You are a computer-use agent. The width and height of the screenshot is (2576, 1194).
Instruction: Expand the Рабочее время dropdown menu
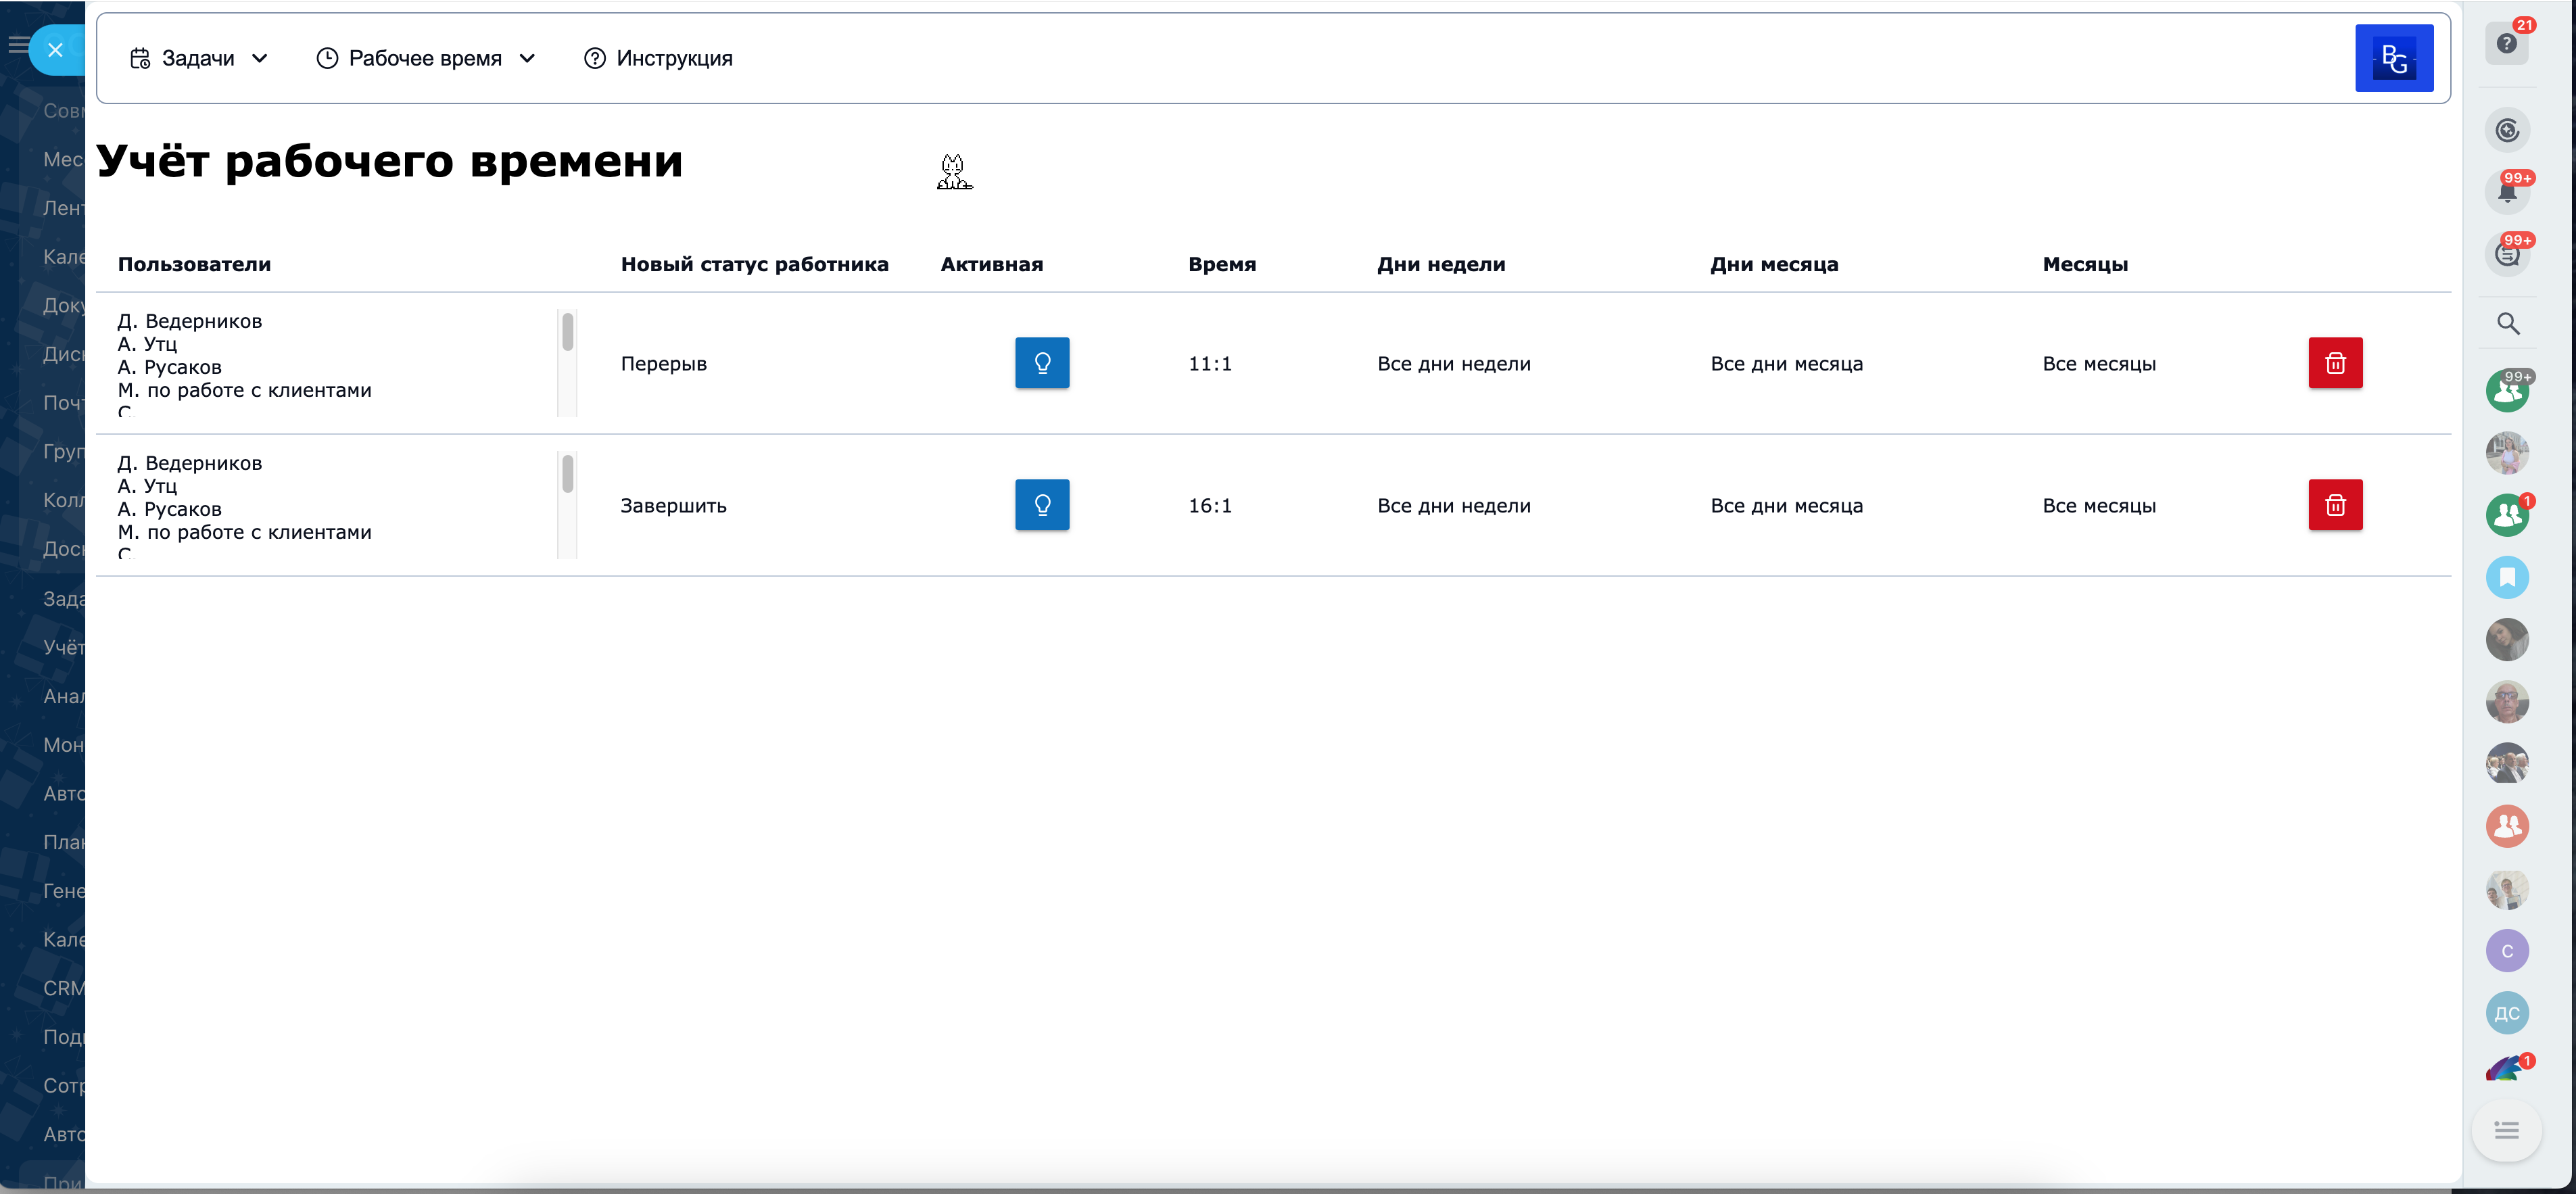[x=426, y=59]
